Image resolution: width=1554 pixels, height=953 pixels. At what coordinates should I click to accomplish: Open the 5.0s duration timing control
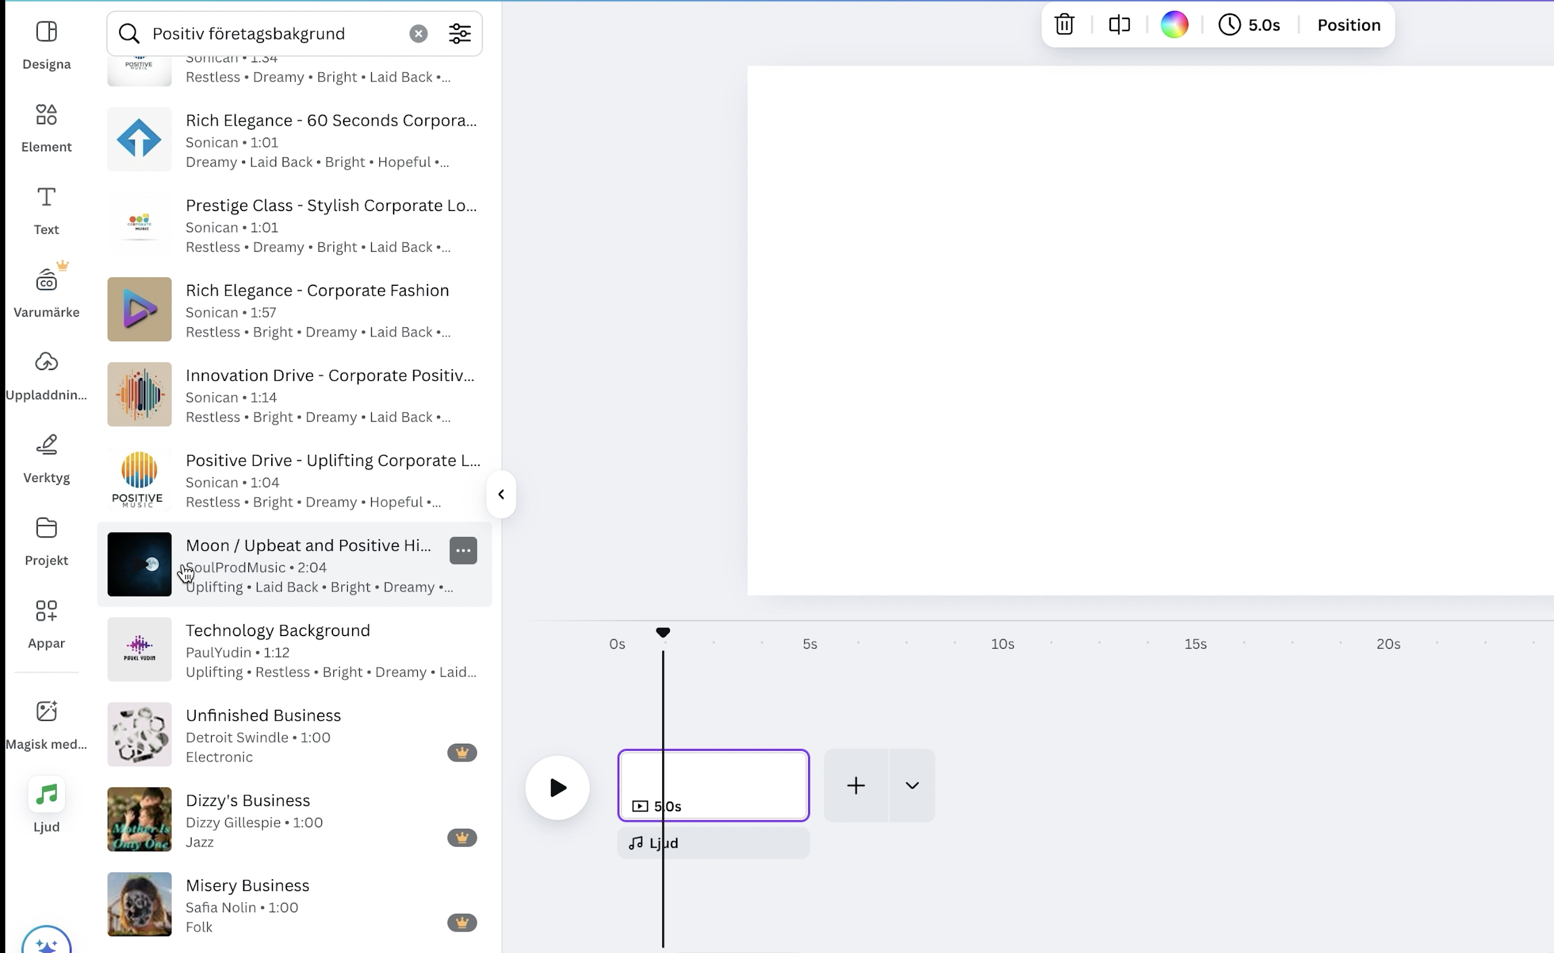tap(1249, 25)
